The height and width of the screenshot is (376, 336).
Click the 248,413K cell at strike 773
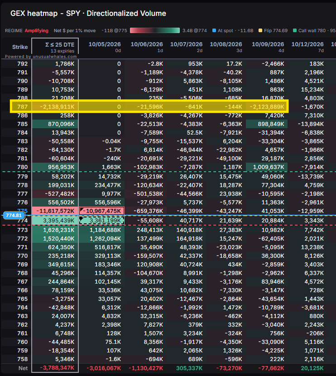point(145,230)
